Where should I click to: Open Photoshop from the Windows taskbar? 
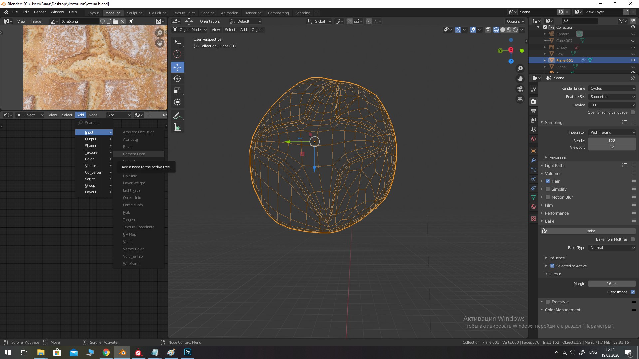(188, 352)
